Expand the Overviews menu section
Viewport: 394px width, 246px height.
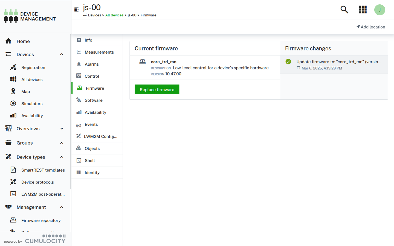coord(62,129)
